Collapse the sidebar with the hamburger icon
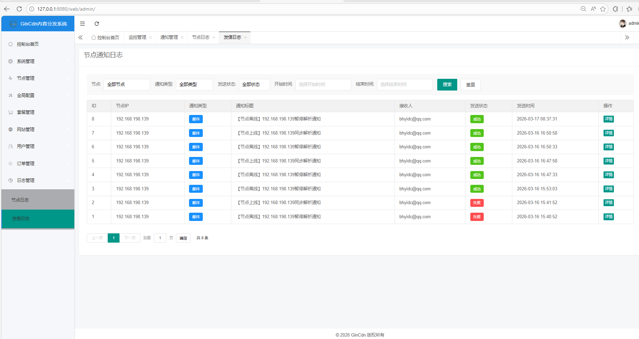This screenshot has height=339, width=639. click(x=83, y=24)
